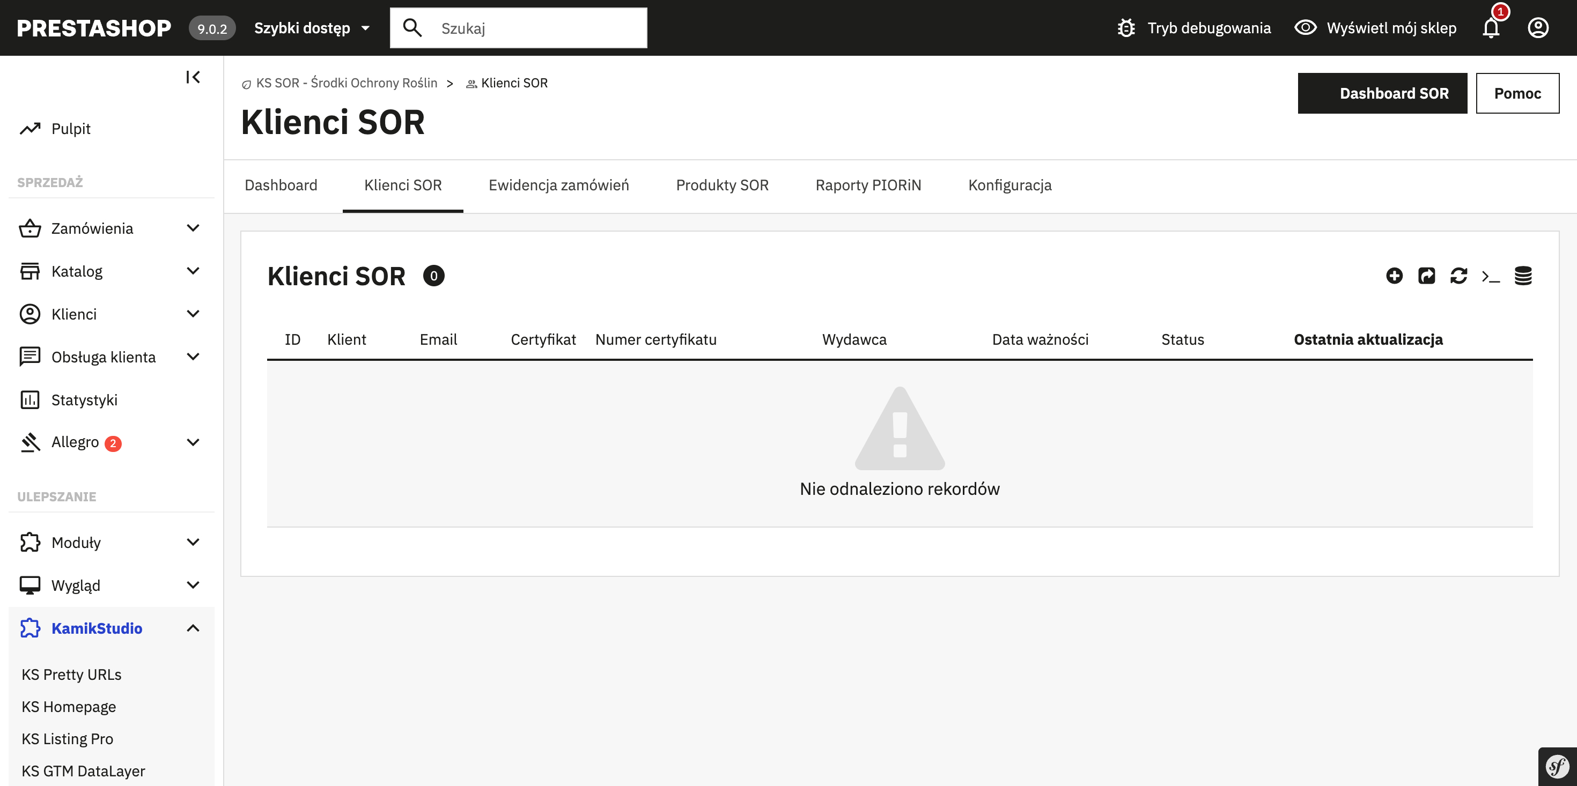The height and width of the screenshot is (786, 1577).
Task: Switch to the Raporty PIORiN tab
Action: pyautogui.click(x=868, y=186)
